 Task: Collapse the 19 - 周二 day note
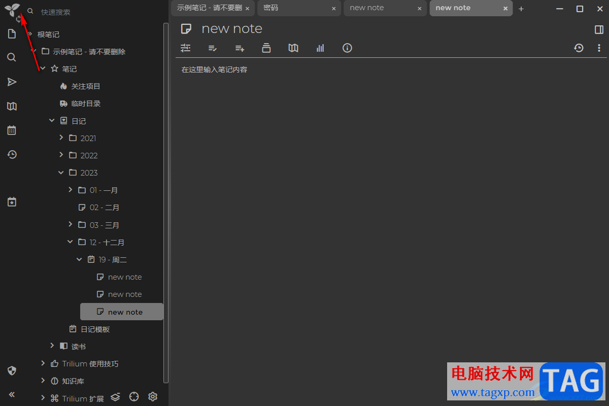(79, 259)
